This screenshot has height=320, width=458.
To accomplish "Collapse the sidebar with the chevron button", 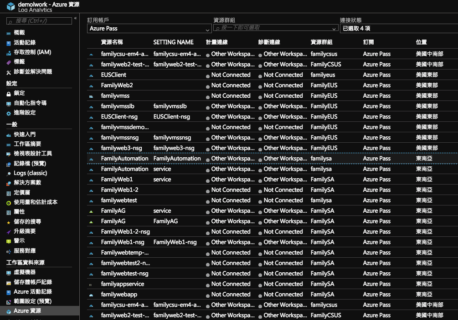I will [x=75, y=18].
